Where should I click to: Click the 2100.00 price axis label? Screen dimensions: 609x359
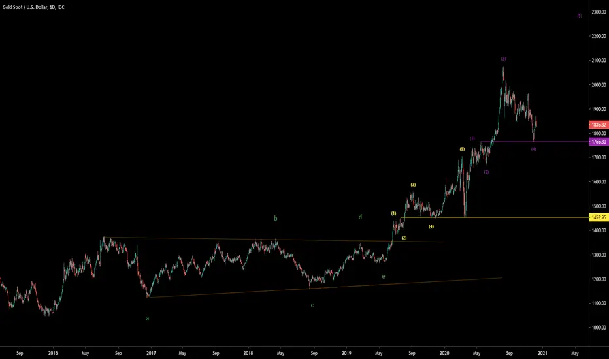click(599, 61)
